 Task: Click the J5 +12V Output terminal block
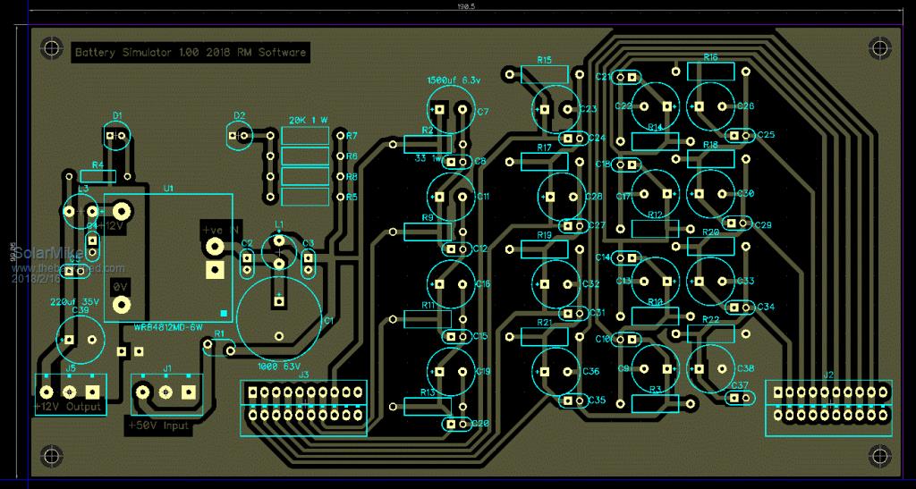coord(70,392)
